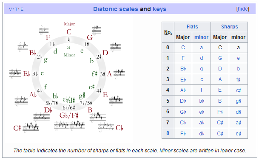Screen dimensions: 259x160
Task: Click the C♯ major seven-sharps staff
Action: click(31, 127)
